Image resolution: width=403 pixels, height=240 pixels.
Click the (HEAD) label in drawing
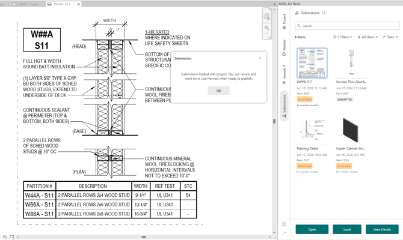[79, 46]
